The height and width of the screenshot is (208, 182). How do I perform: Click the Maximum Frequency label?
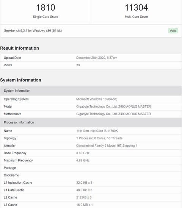(18, 161)
